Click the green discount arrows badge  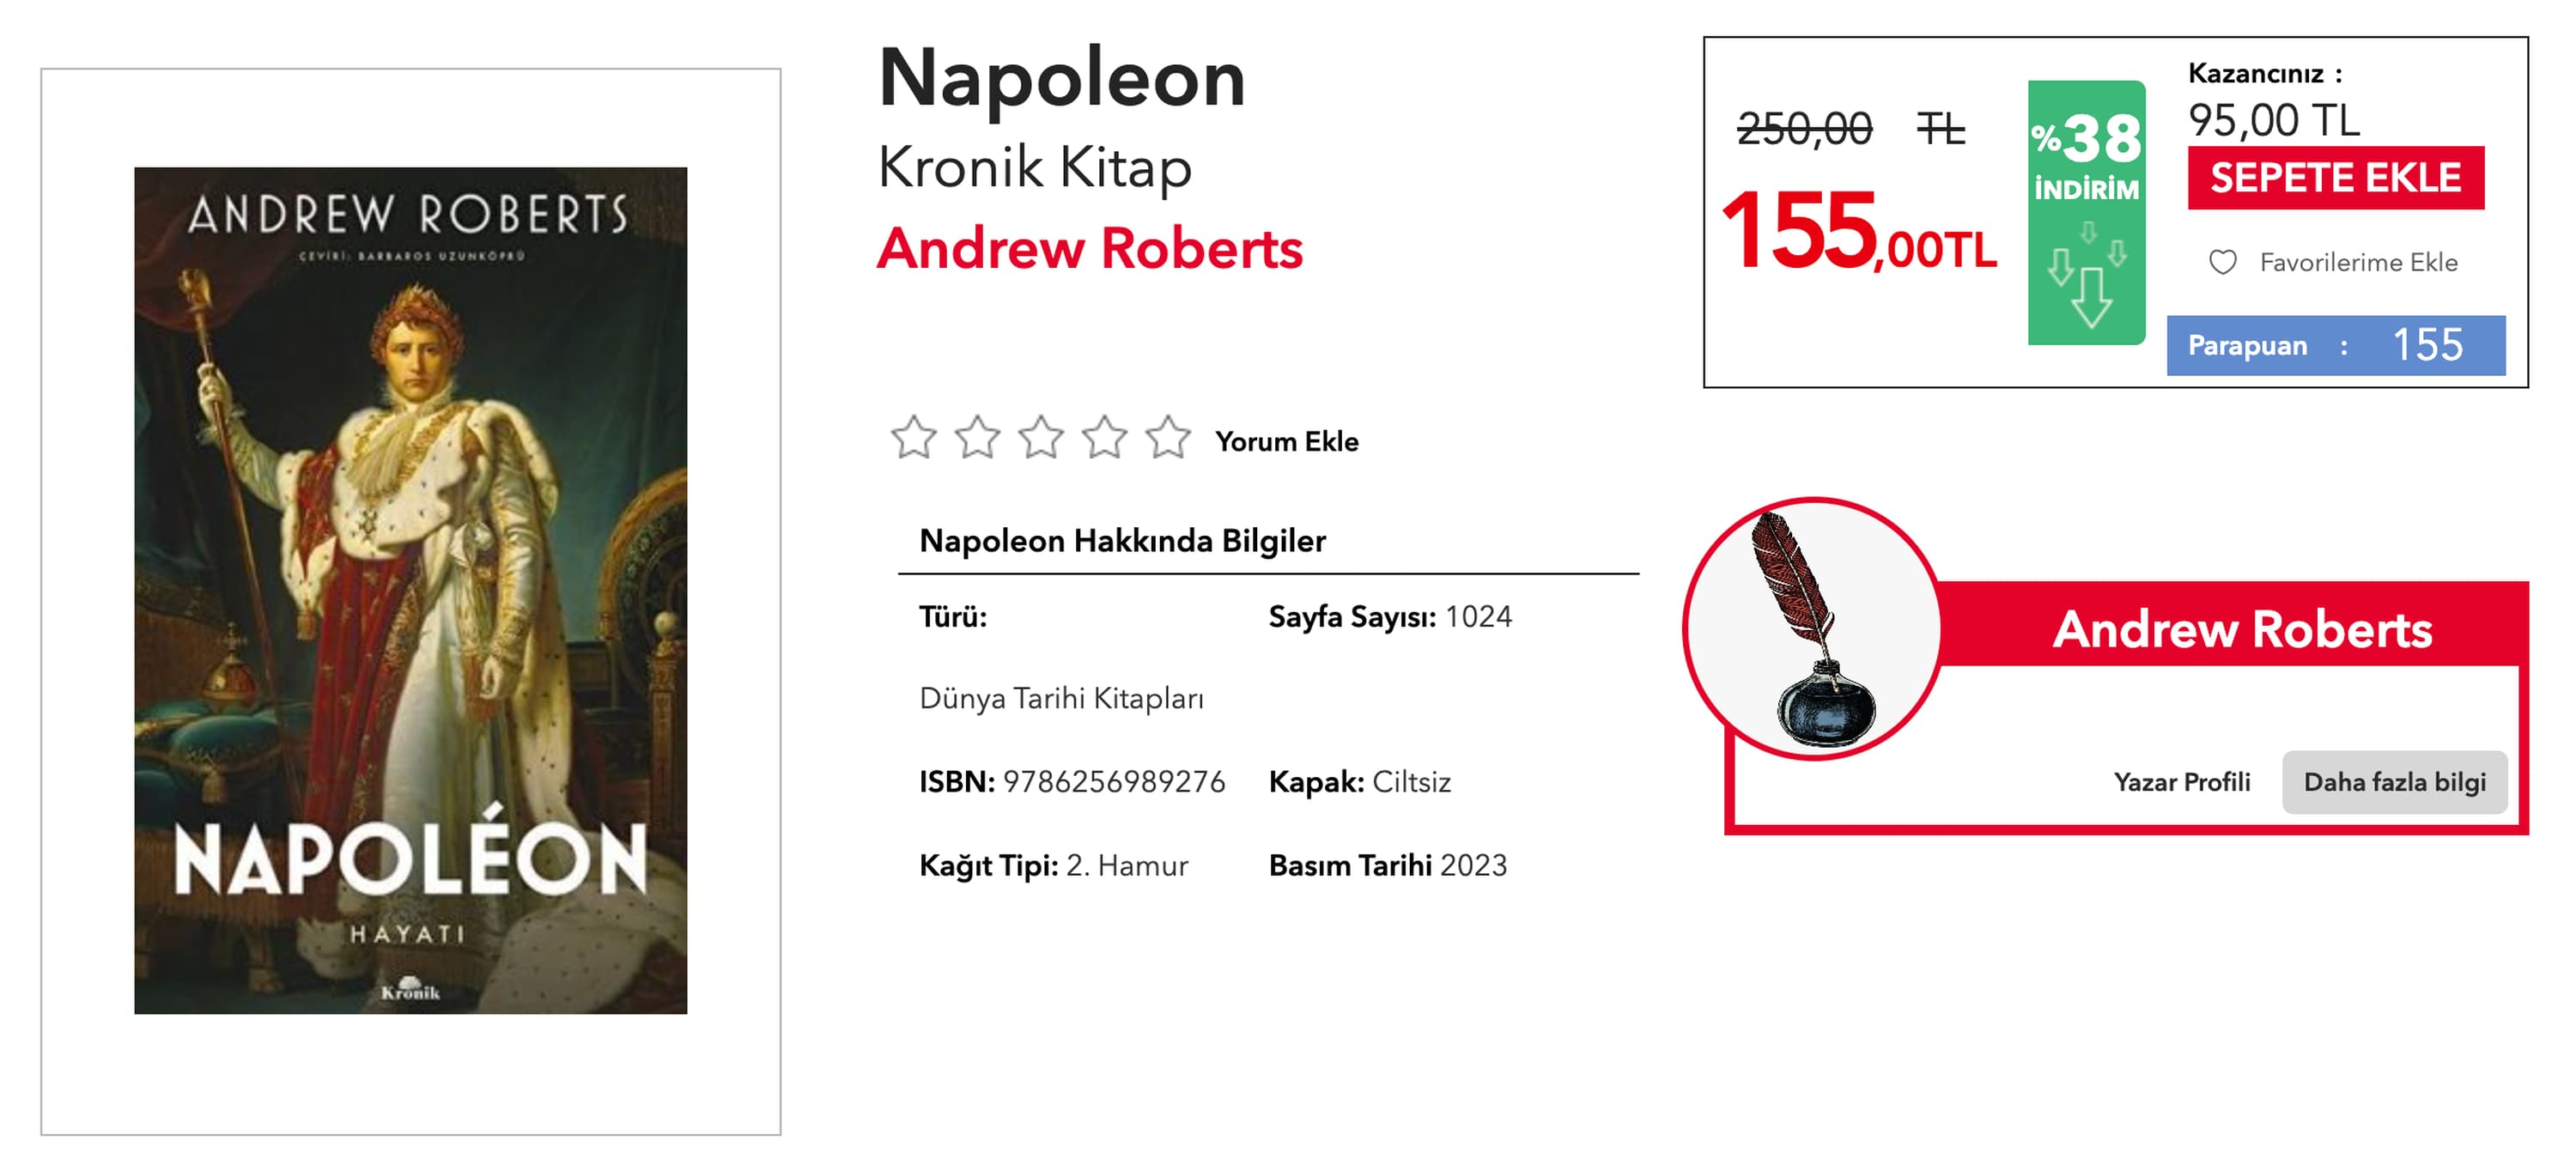pos(2086,213)
